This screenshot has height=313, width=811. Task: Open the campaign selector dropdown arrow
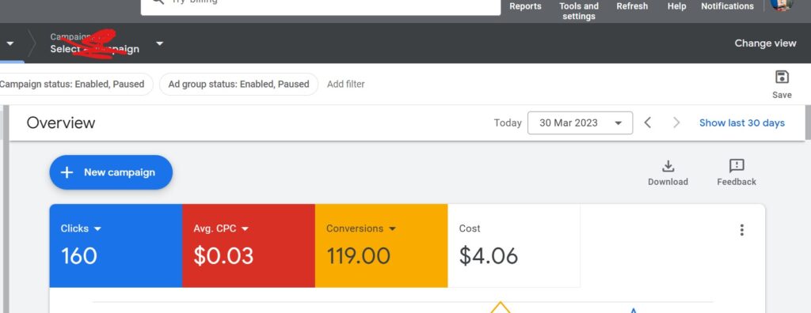coord(159,43)
